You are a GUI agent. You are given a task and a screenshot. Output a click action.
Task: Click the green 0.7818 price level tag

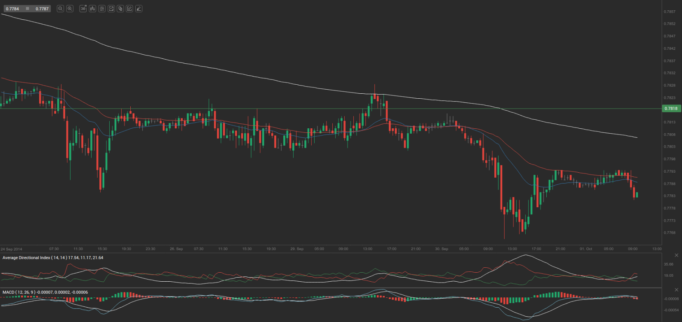coord(671,109)
